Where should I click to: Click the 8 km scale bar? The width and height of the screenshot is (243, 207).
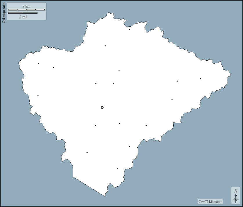(x=26, y=10)
